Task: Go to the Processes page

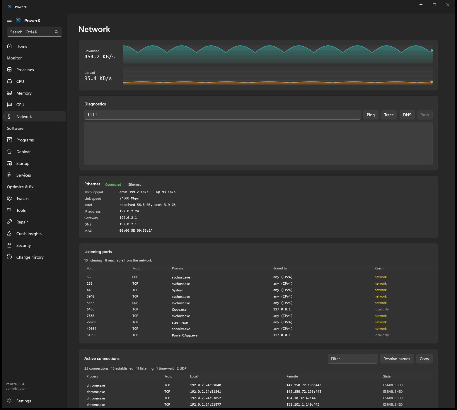Action: point(35,70)
